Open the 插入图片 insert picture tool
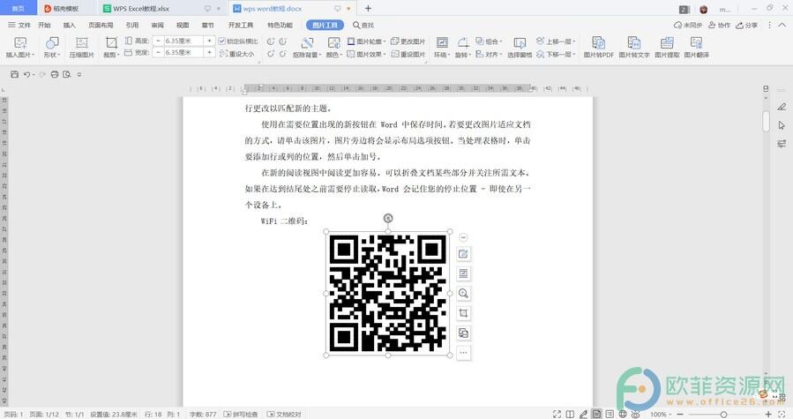Viewport: 793px width, 419px height. point(19,47)
